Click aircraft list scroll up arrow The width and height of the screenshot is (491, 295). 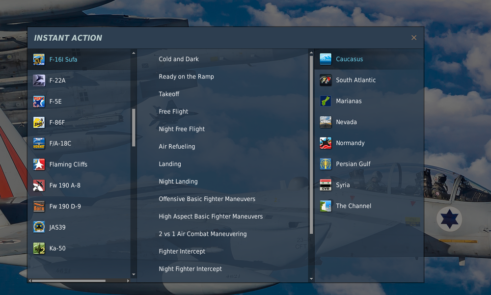coord(134,53)
